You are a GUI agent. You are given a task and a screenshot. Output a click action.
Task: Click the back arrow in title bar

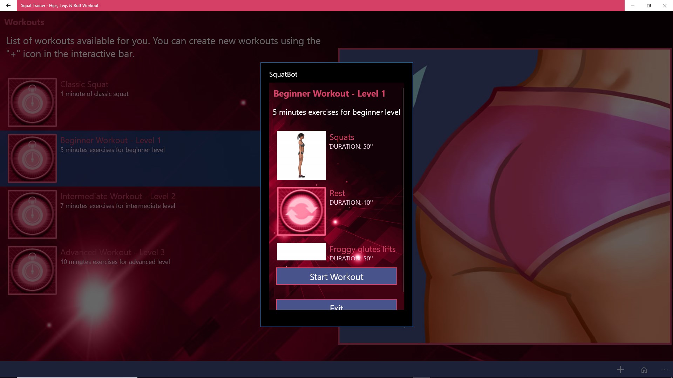8,6
